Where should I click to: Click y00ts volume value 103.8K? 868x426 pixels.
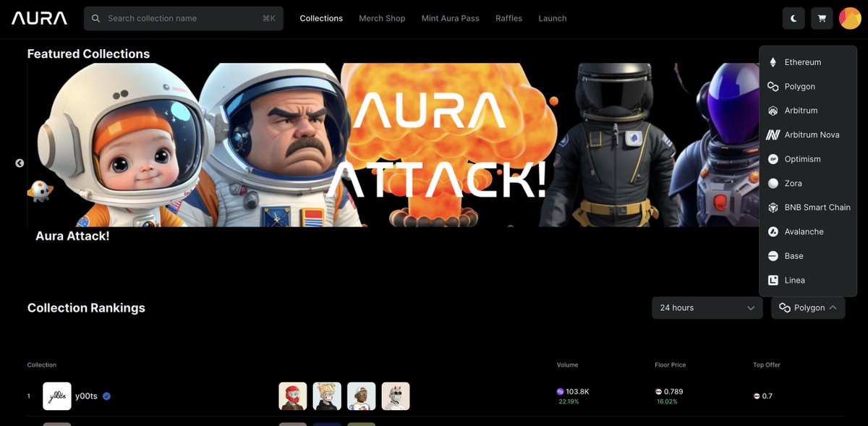coord(577,391)
